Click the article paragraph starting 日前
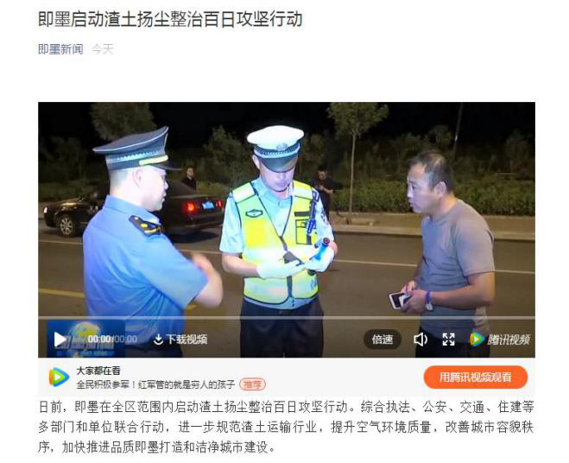The width and height of the screenshot is (569, 463). click(x=286, y=427)
